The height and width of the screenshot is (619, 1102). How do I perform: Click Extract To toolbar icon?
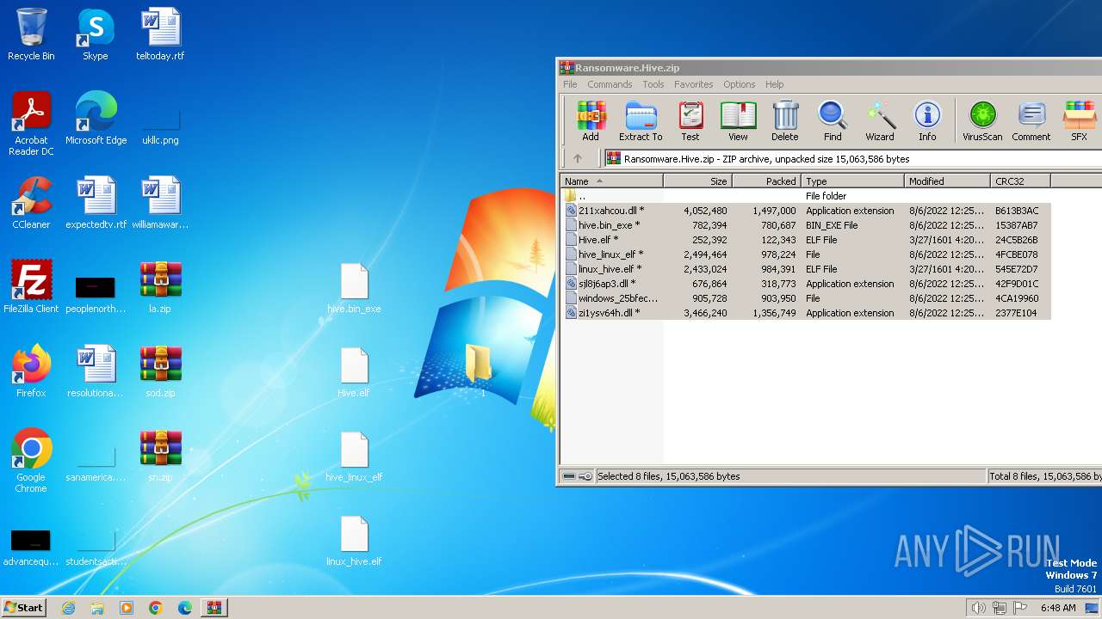[641, 120]
